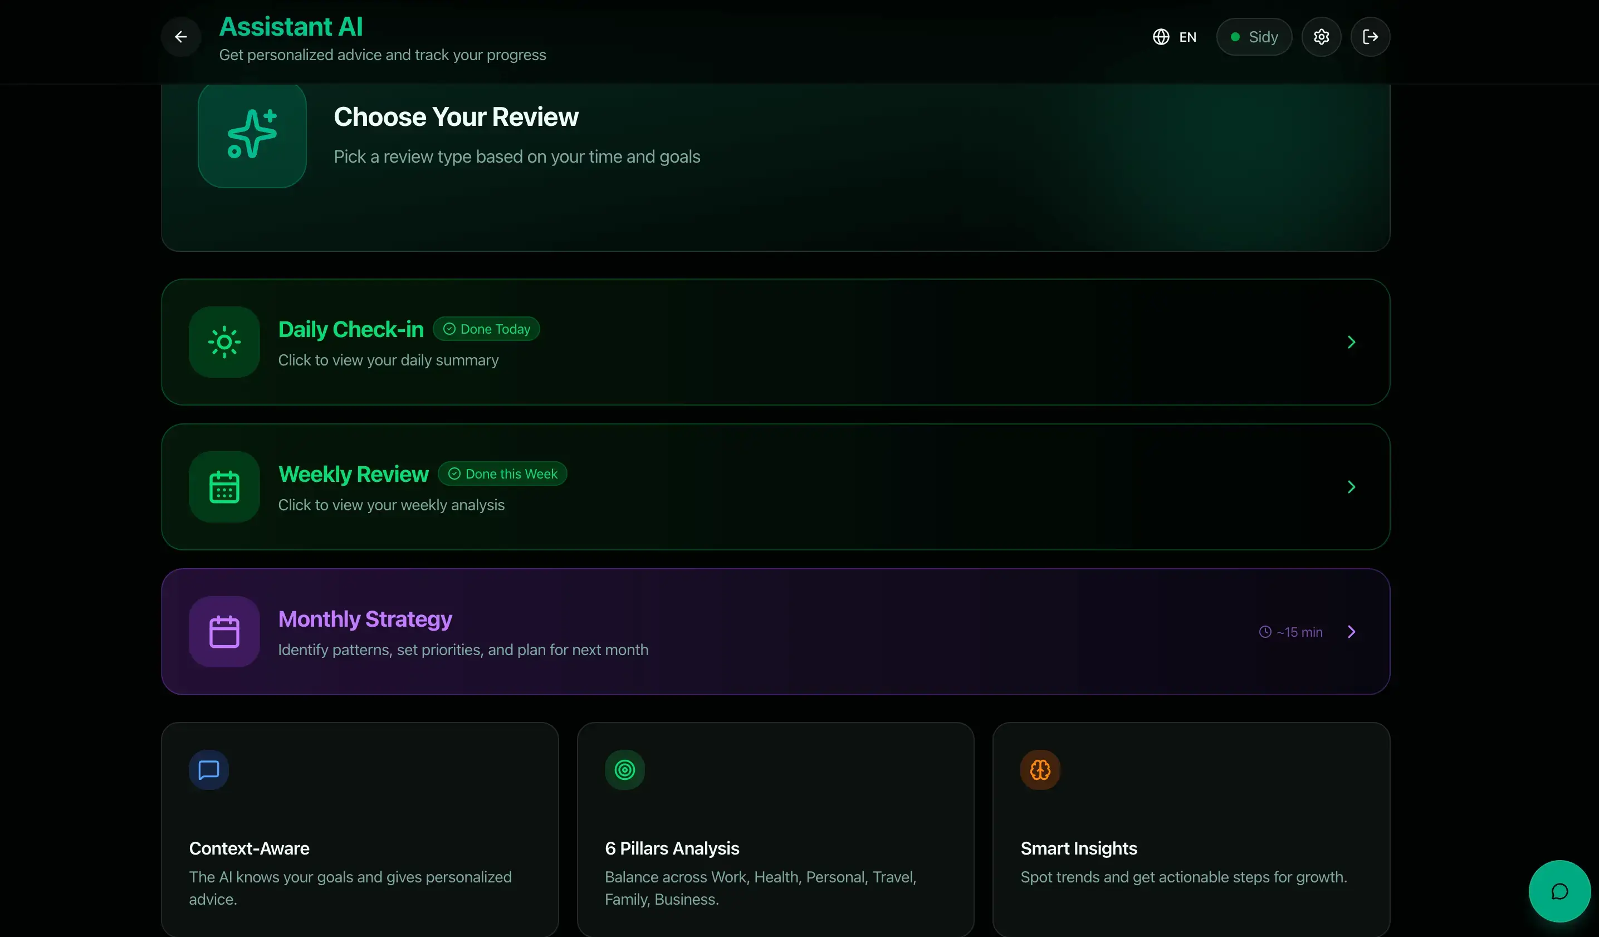Screen dimensions: 1599x937
Task: Click the Weekly Review calendar grid icon
Action: [224, 487]
